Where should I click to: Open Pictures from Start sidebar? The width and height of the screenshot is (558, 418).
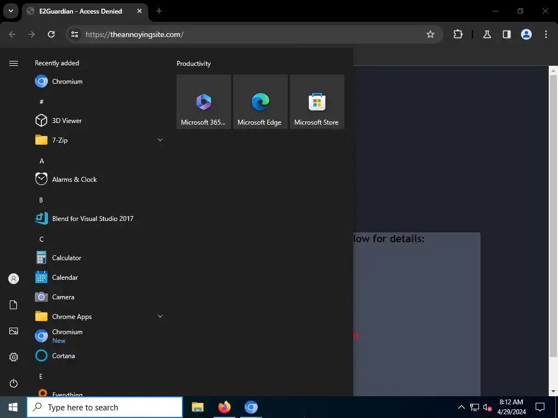[14, 331]
